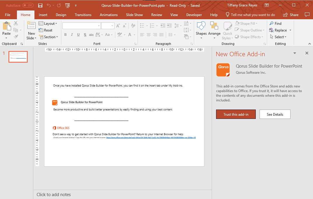The width and height of the screenshot is (313, 199).
Task: Click Find in Editing group
Action: 275,24
